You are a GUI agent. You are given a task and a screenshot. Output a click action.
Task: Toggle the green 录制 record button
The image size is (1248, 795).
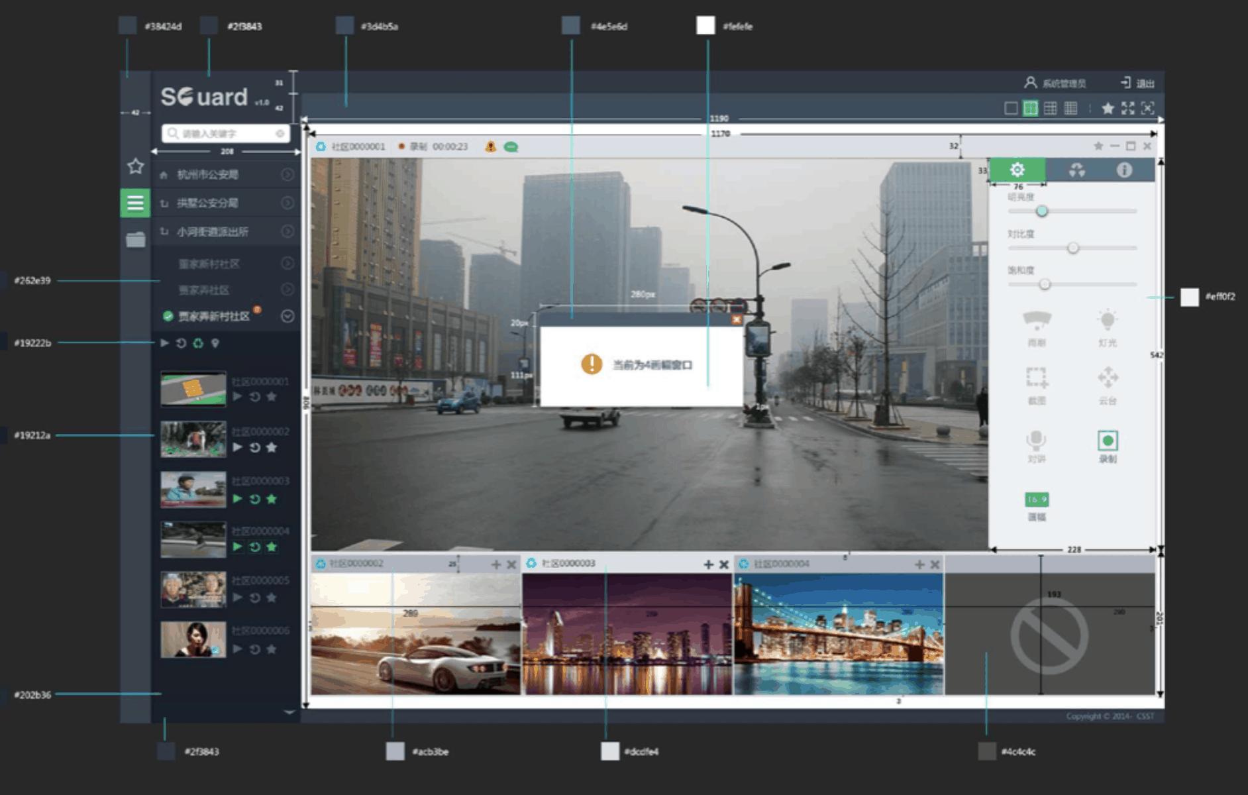tap(1108, 441)
